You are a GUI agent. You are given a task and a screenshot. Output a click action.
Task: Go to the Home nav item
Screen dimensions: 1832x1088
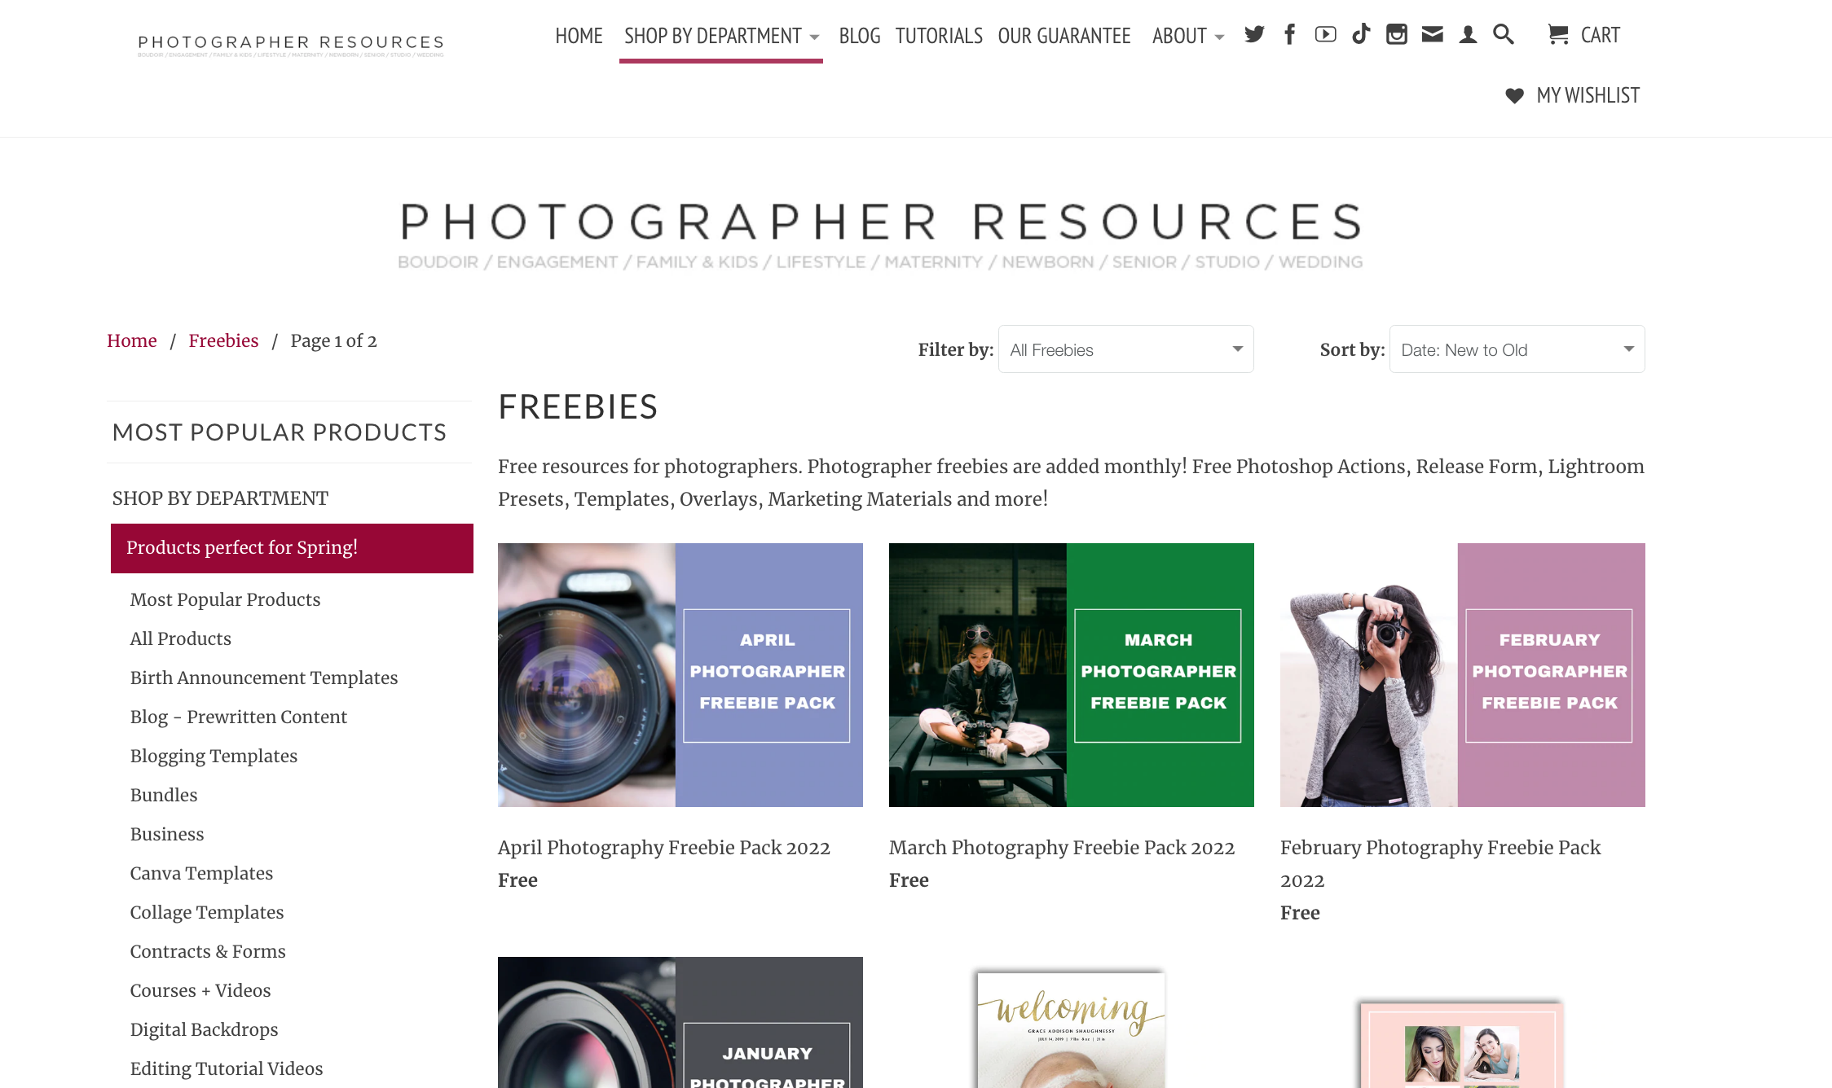(579, 36)
